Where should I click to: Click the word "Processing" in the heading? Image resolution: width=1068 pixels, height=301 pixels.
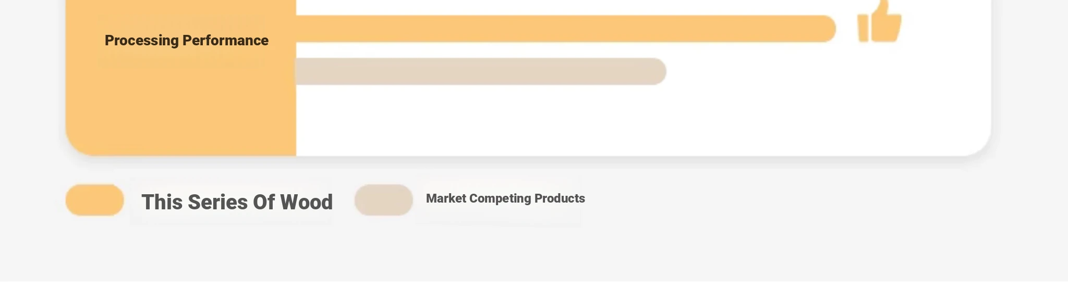[141, 41]
